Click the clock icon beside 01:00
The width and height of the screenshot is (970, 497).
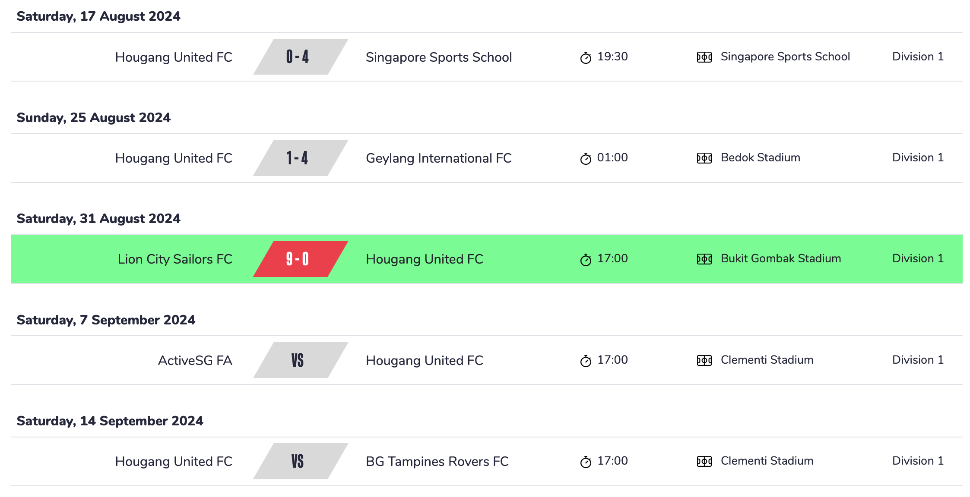point(586,159)
